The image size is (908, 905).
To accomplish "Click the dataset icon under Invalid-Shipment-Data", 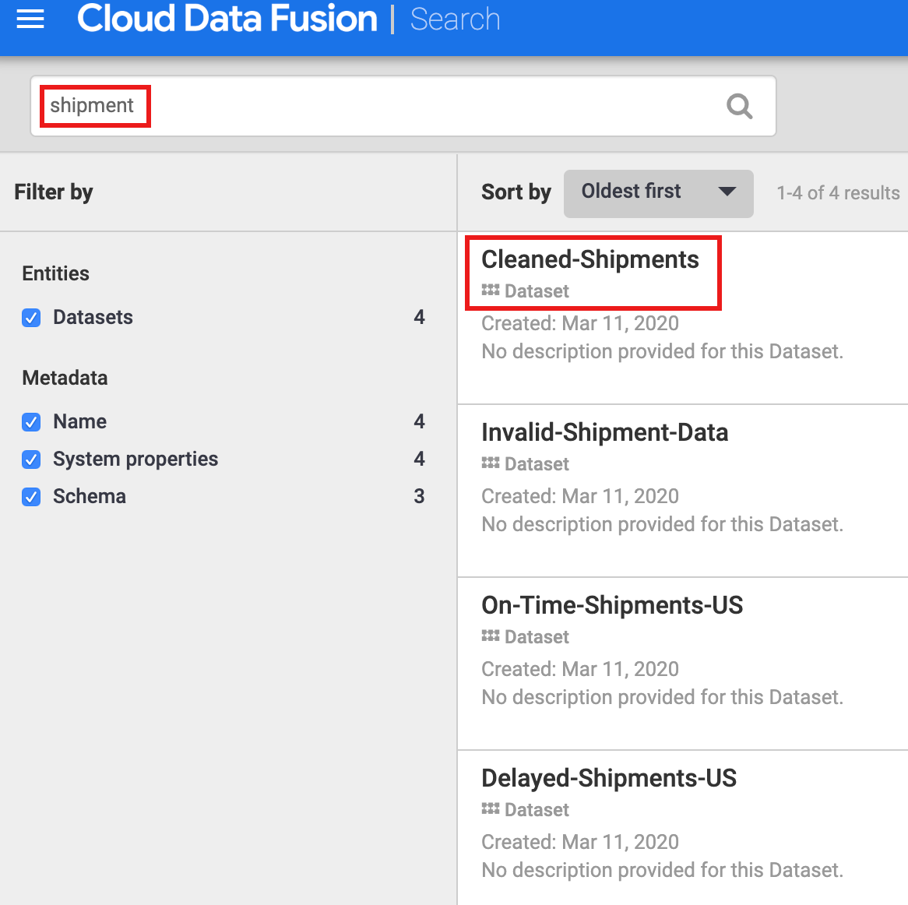I will coord(491,463).
